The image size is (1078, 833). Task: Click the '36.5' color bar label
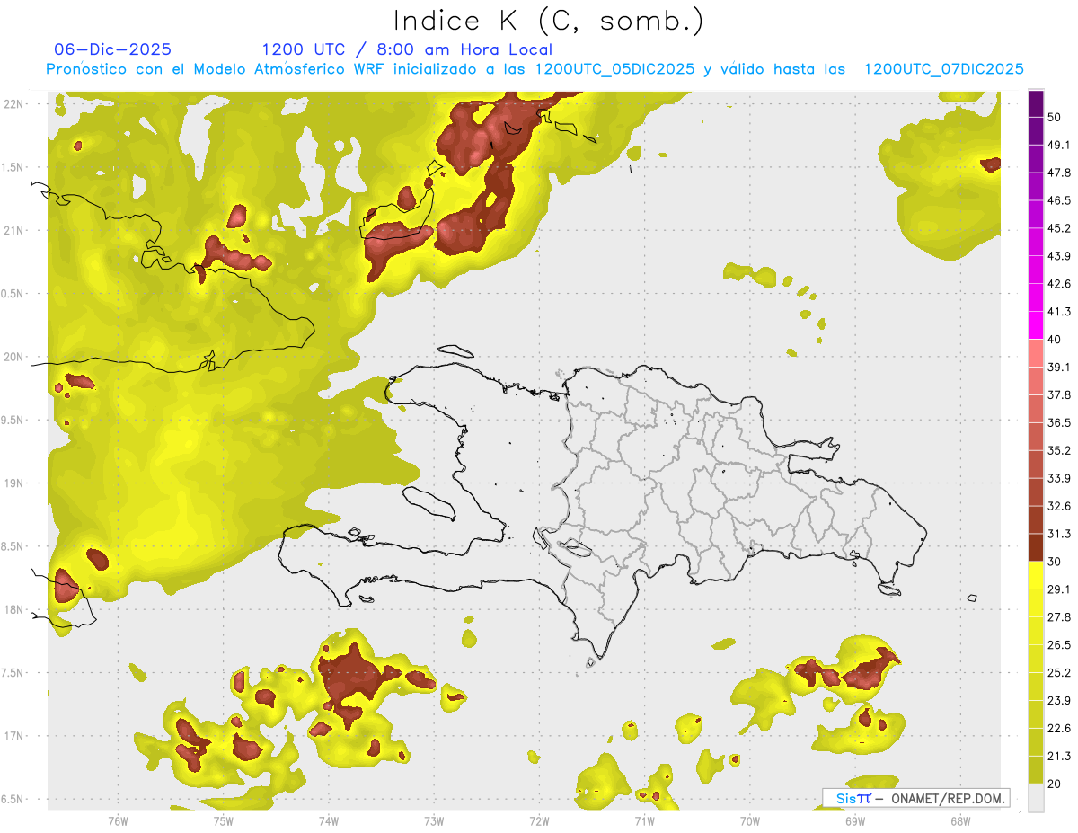1059,422
